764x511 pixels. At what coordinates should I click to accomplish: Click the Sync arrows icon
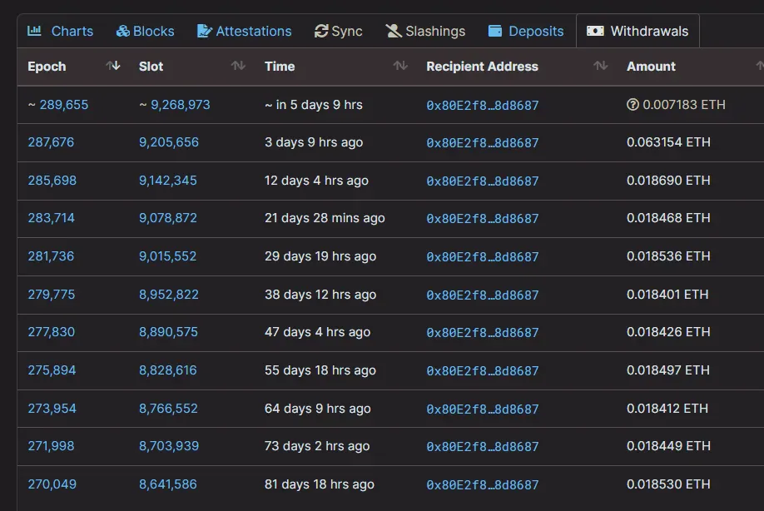click(x=321, y=31)
